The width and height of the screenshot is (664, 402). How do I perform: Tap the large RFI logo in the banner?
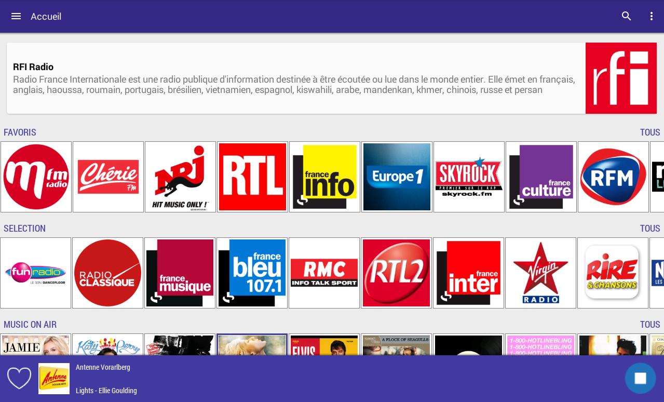(x=621, y=78)
